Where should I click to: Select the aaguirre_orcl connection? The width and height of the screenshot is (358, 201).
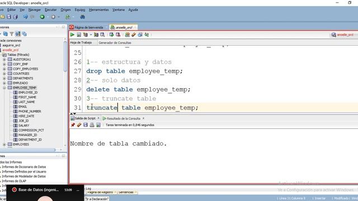point(11,45)
